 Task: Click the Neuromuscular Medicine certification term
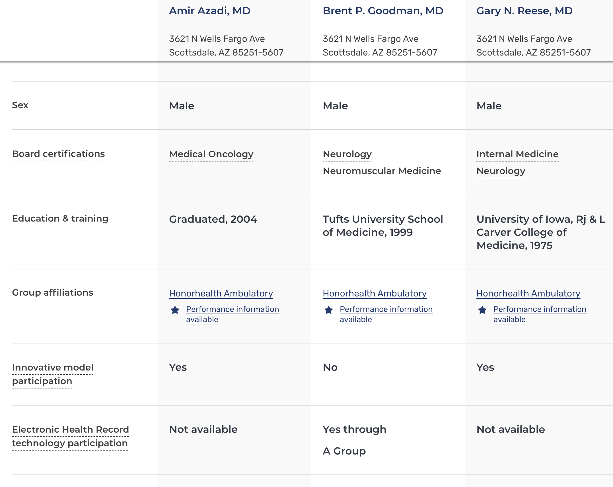382,171
